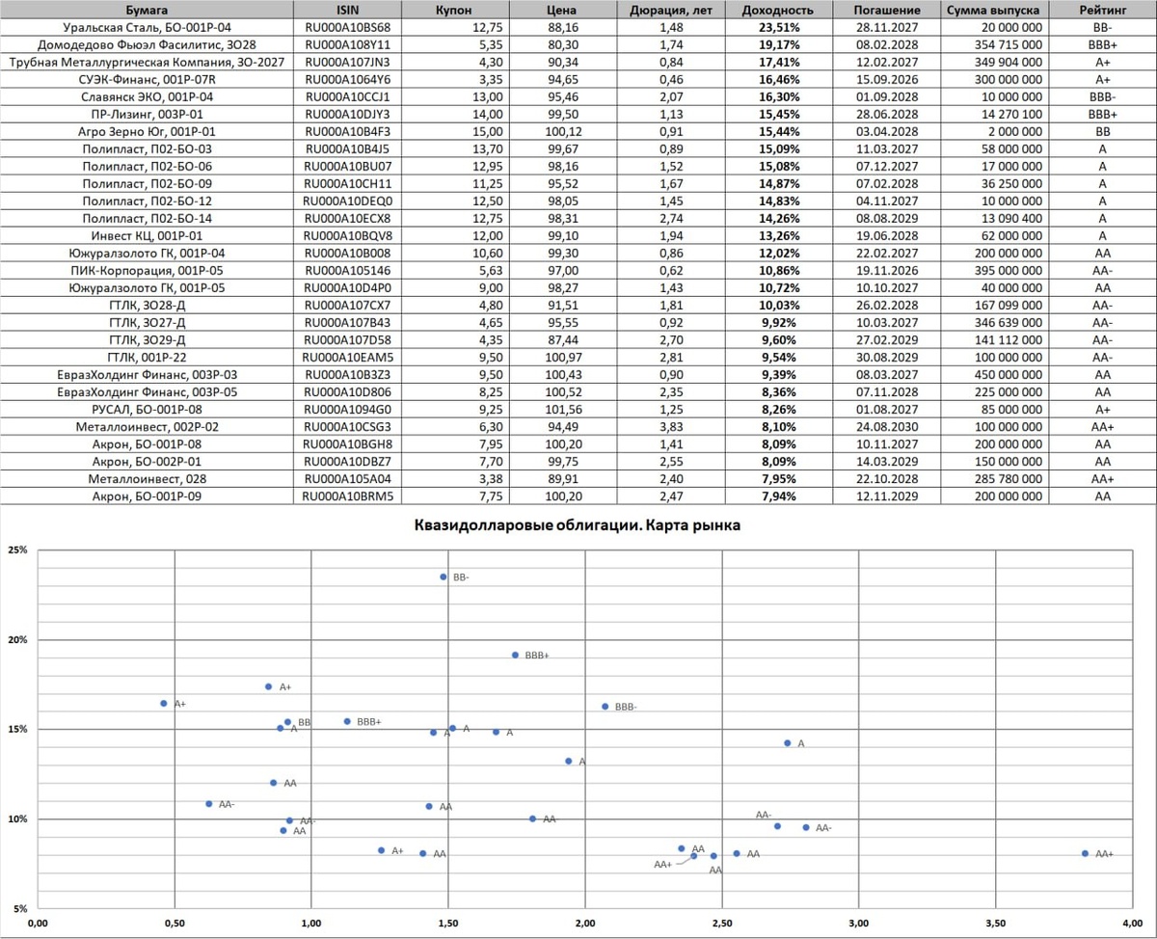Screen dimensions: 1157x939
Task: Click cell 'Южуралзолото ГК, 001Р-04'
Action: [x=147, y=253]
